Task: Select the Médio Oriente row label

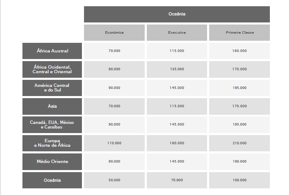Action: click(52, 161)
